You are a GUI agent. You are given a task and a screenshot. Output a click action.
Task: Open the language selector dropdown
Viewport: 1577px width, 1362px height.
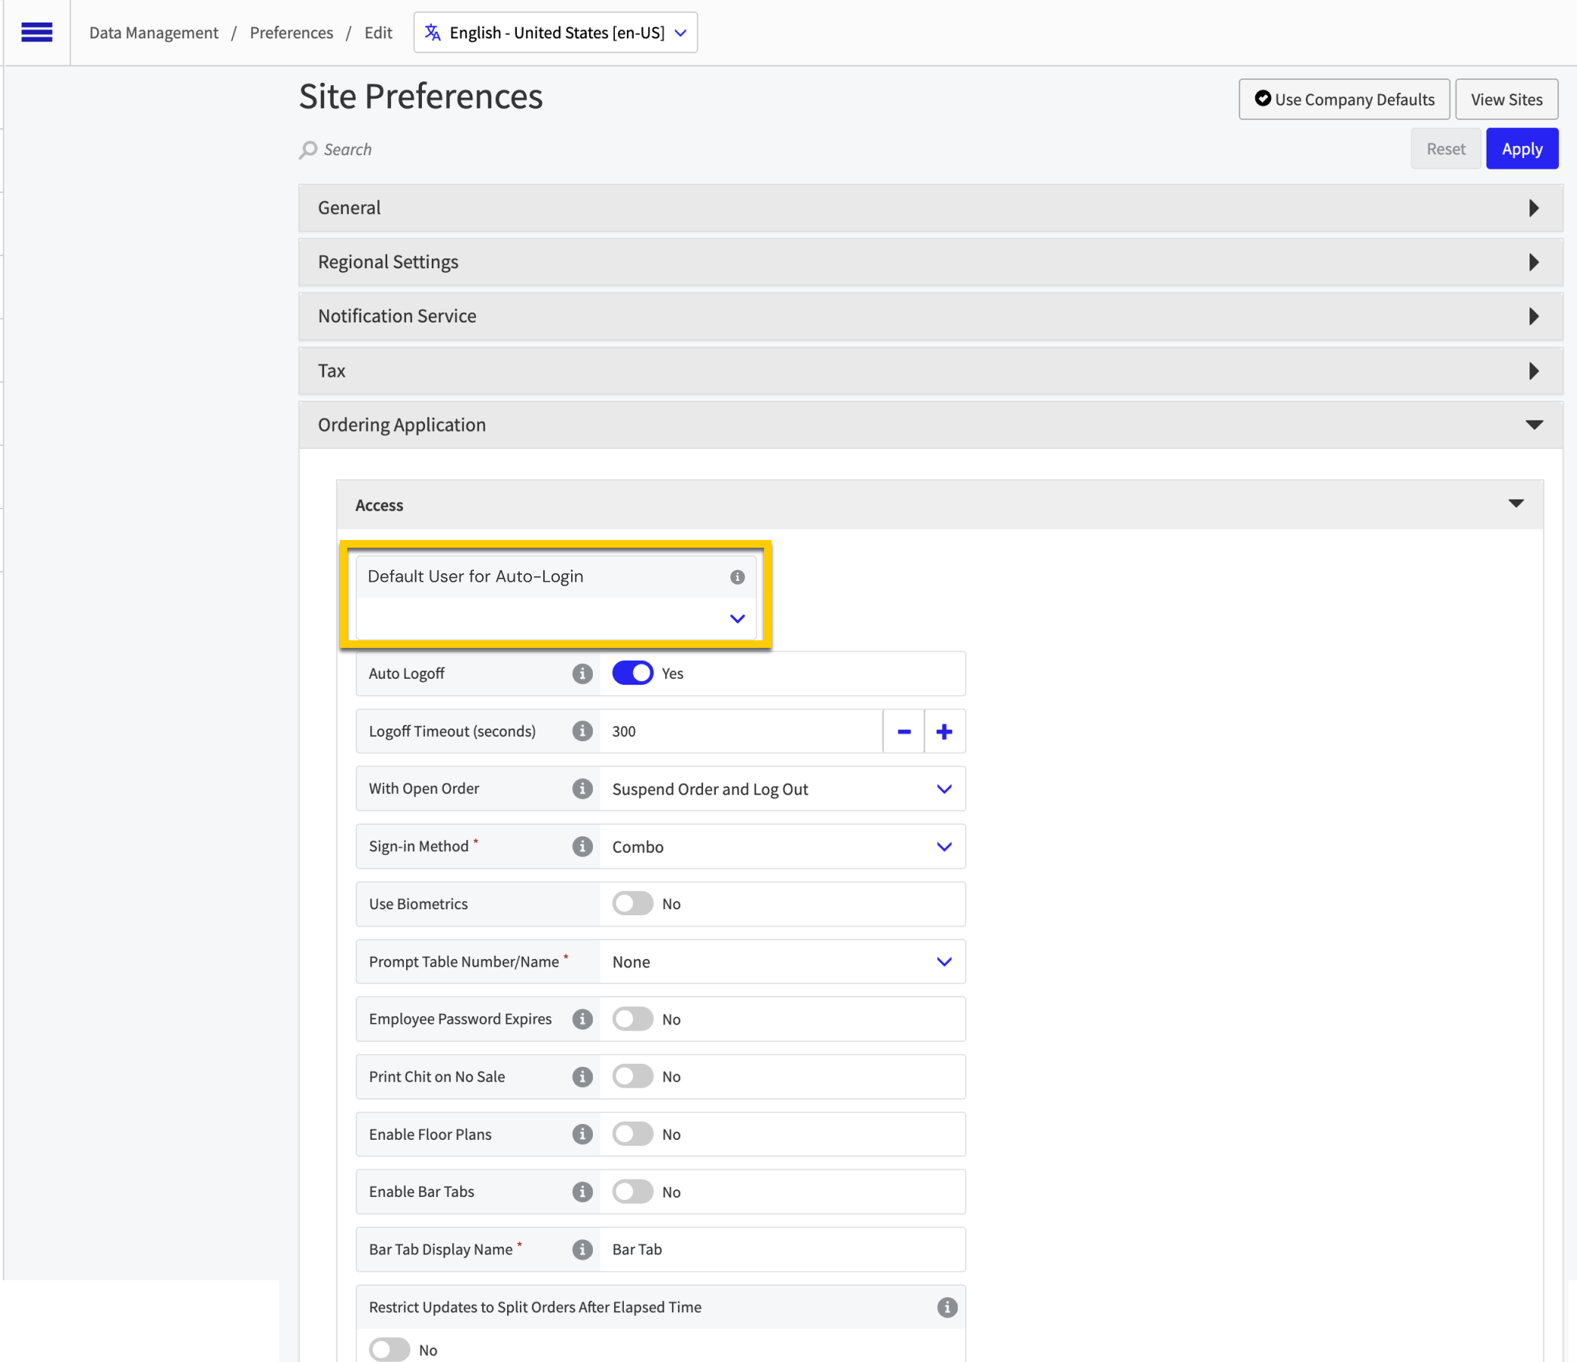pos(555,32)
